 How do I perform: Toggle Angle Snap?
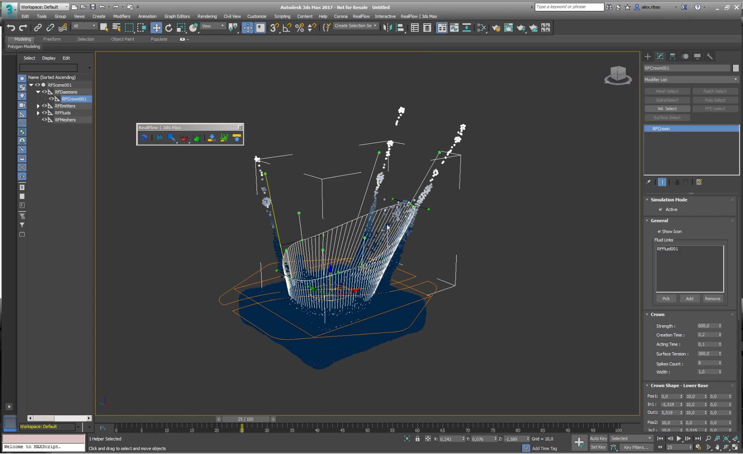pyautogui.click(x=287, y=28)
